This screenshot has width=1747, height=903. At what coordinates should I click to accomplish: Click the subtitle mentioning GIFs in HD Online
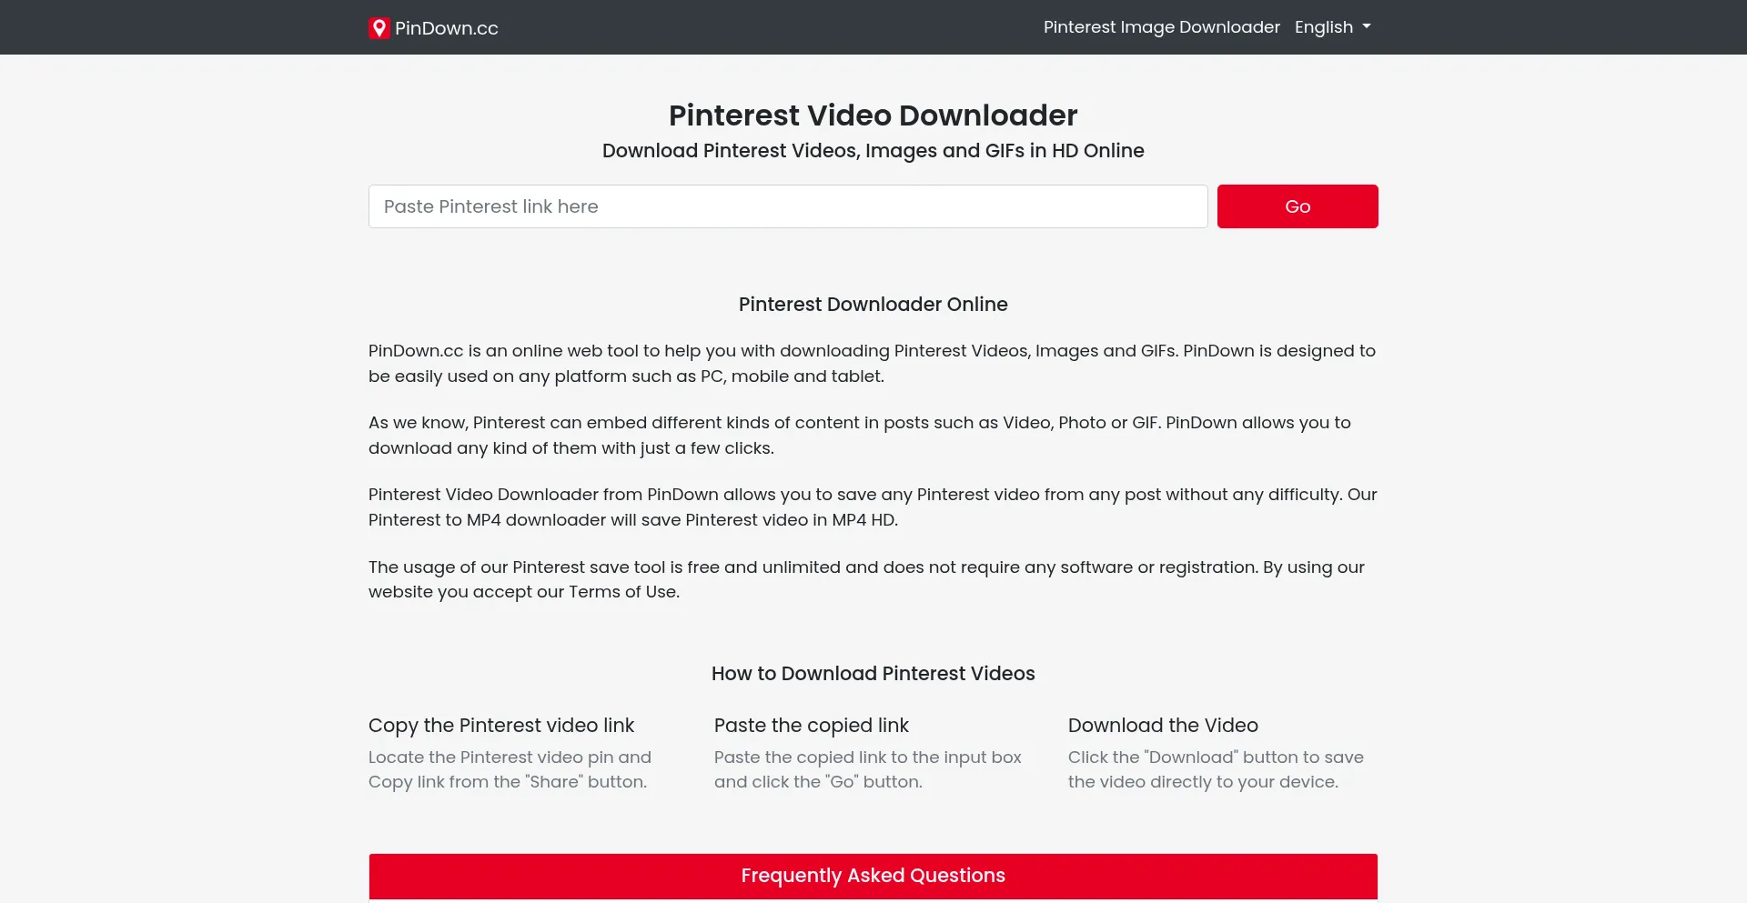pos(873,151)
